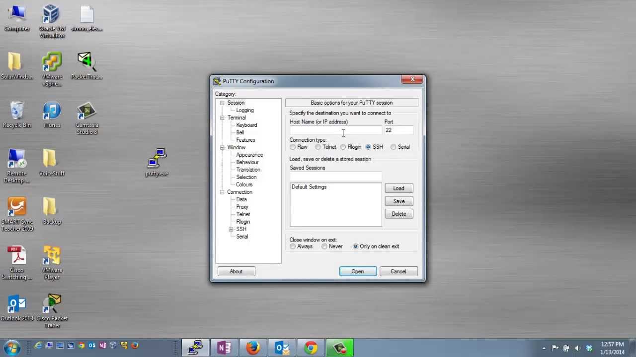The image size is (636, 357).
Task: Open the Proxy category
Action: (x=242, y=207)
